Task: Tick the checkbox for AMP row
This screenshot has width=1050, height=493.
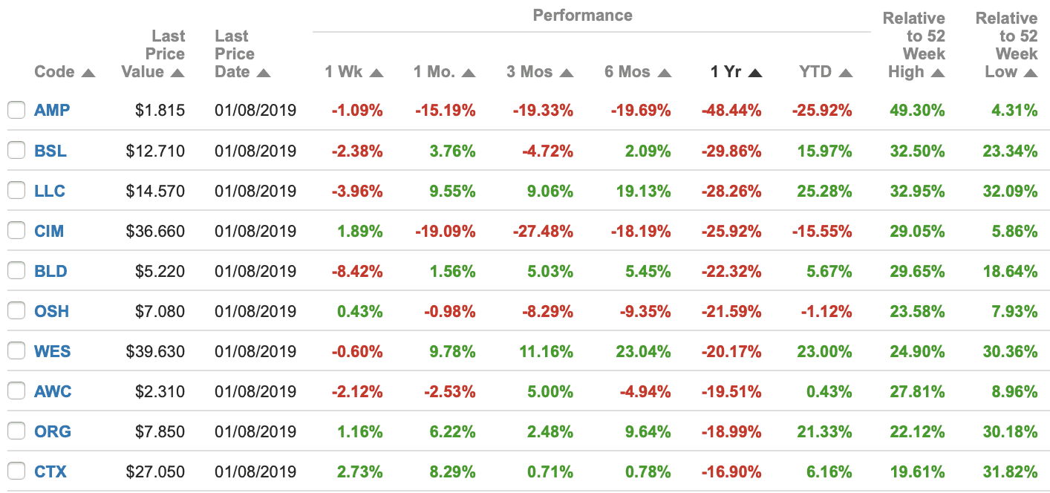Action: (16, 111)
